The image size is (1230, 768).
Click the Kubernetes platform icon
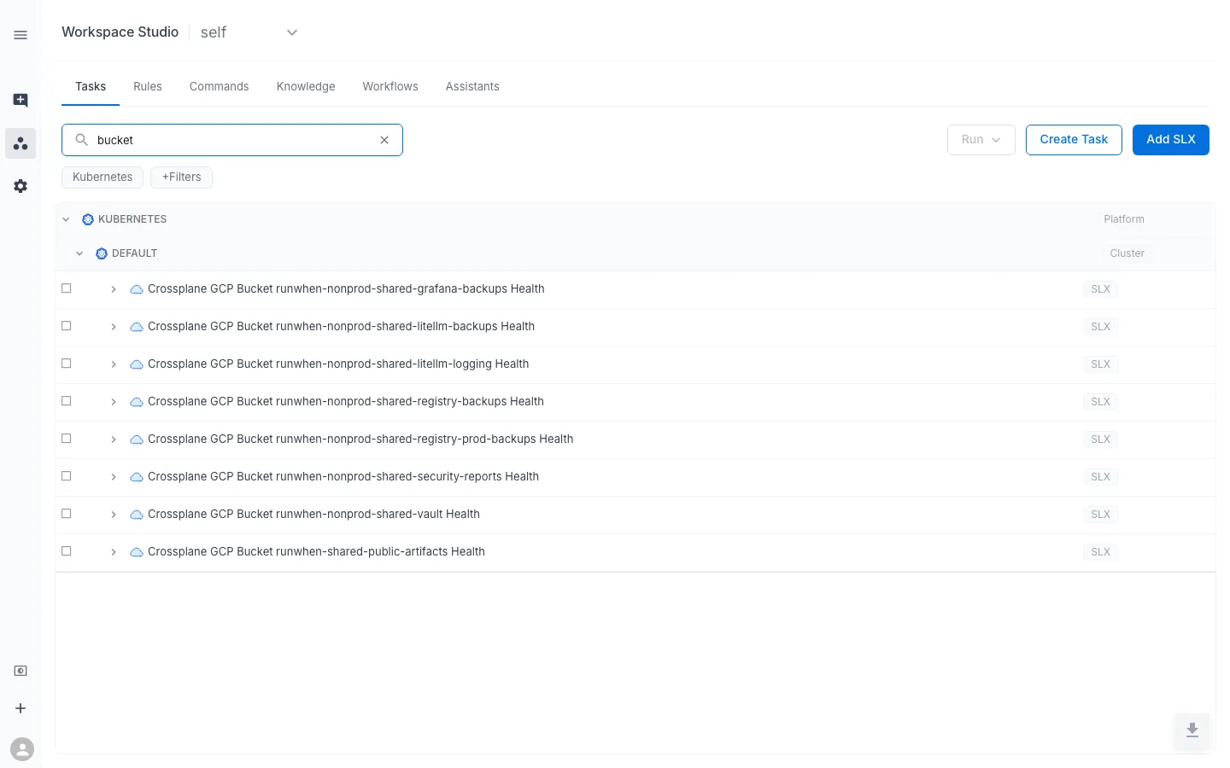click(x=88, y=219)
